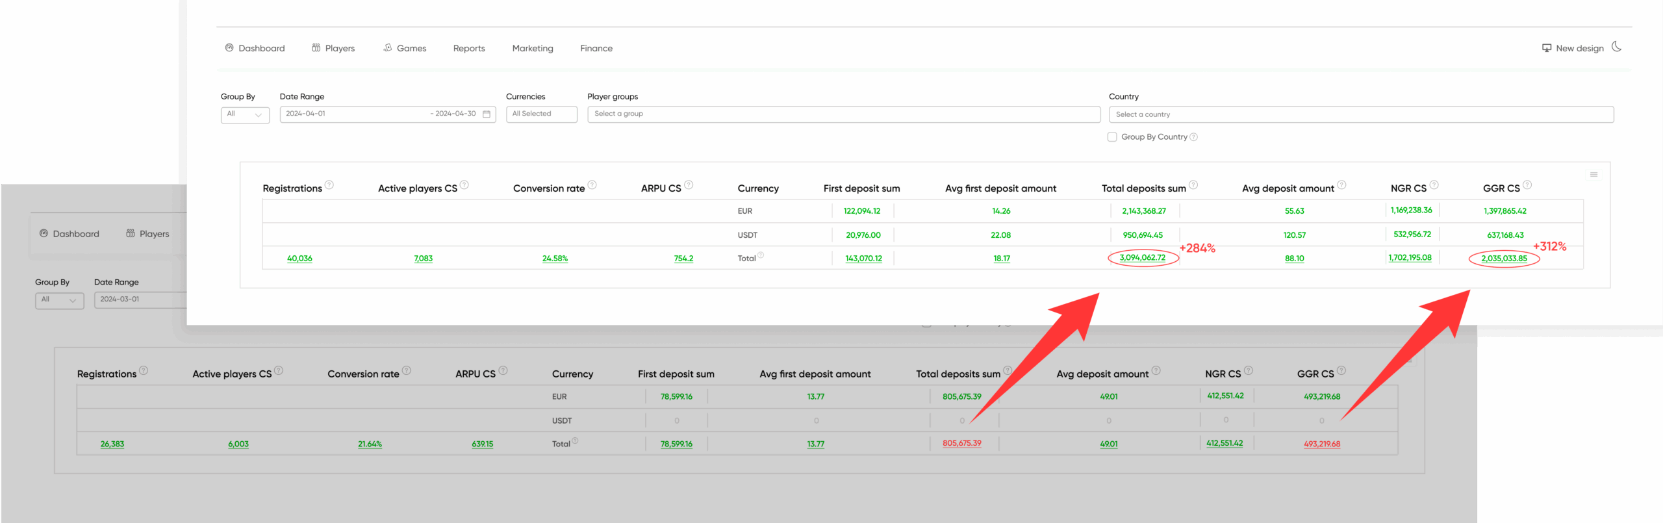Viewport: 1663px width, 523px height.
Task: Enable the Group By Country checkbox
Action: (1112, 137)
